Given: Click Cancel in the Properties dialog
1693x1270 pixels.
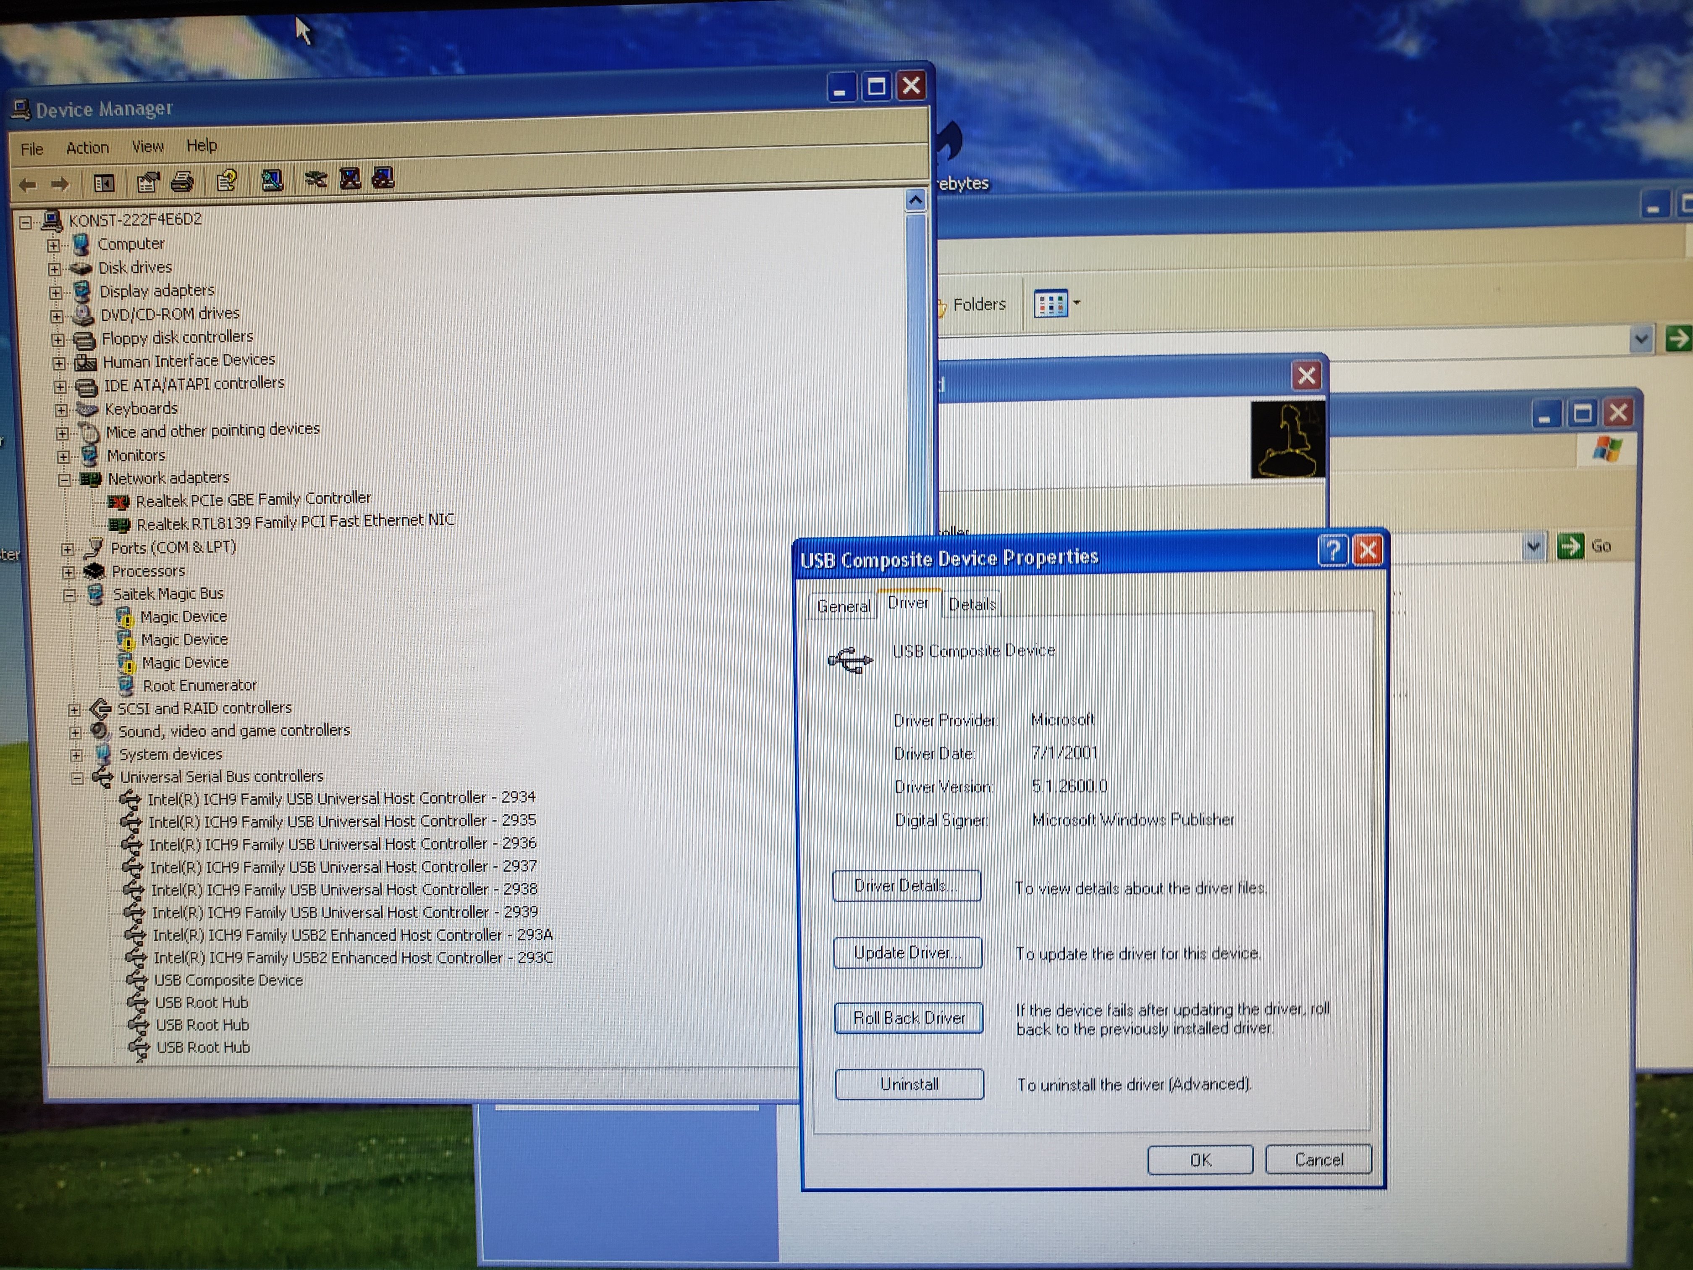Looking at the screenshot, I should [1319, 1160].
